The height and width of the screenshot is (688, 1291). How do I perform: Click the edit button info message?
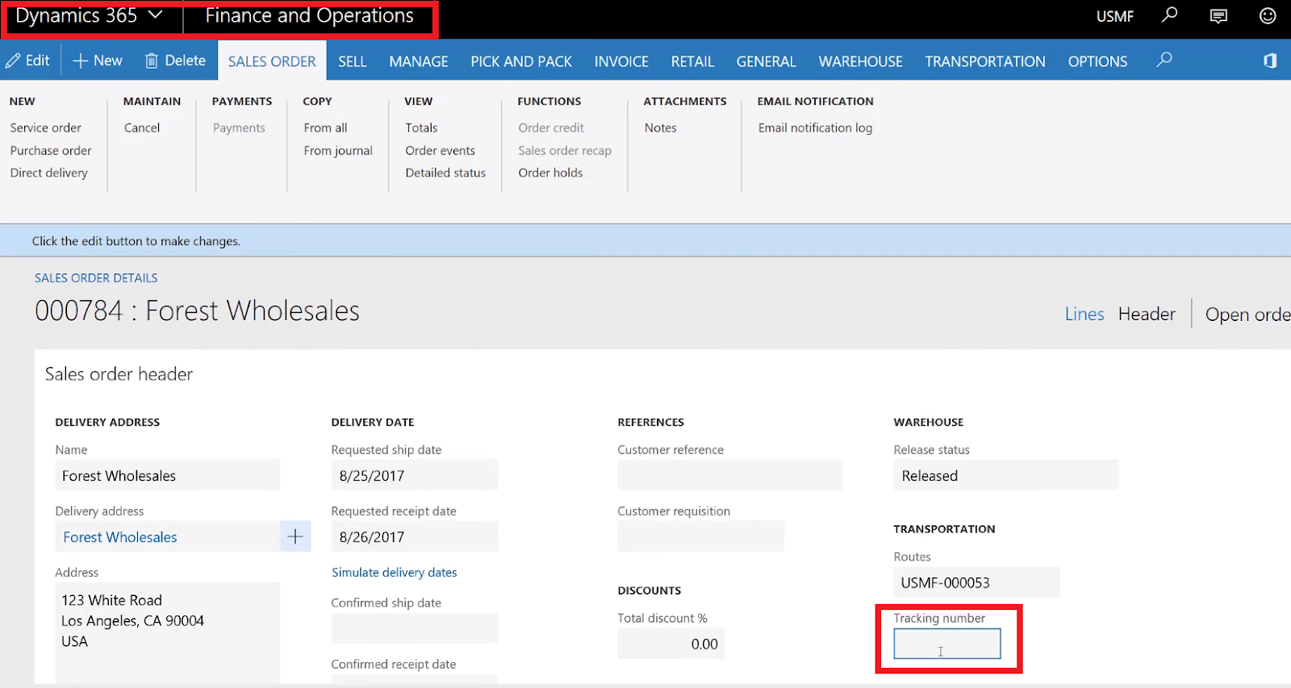point(136,241)
